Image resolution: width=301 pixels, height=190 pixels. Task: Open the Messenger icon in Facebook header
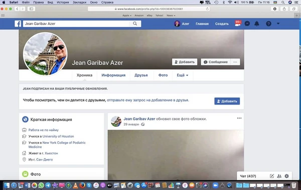pos(247,23)
